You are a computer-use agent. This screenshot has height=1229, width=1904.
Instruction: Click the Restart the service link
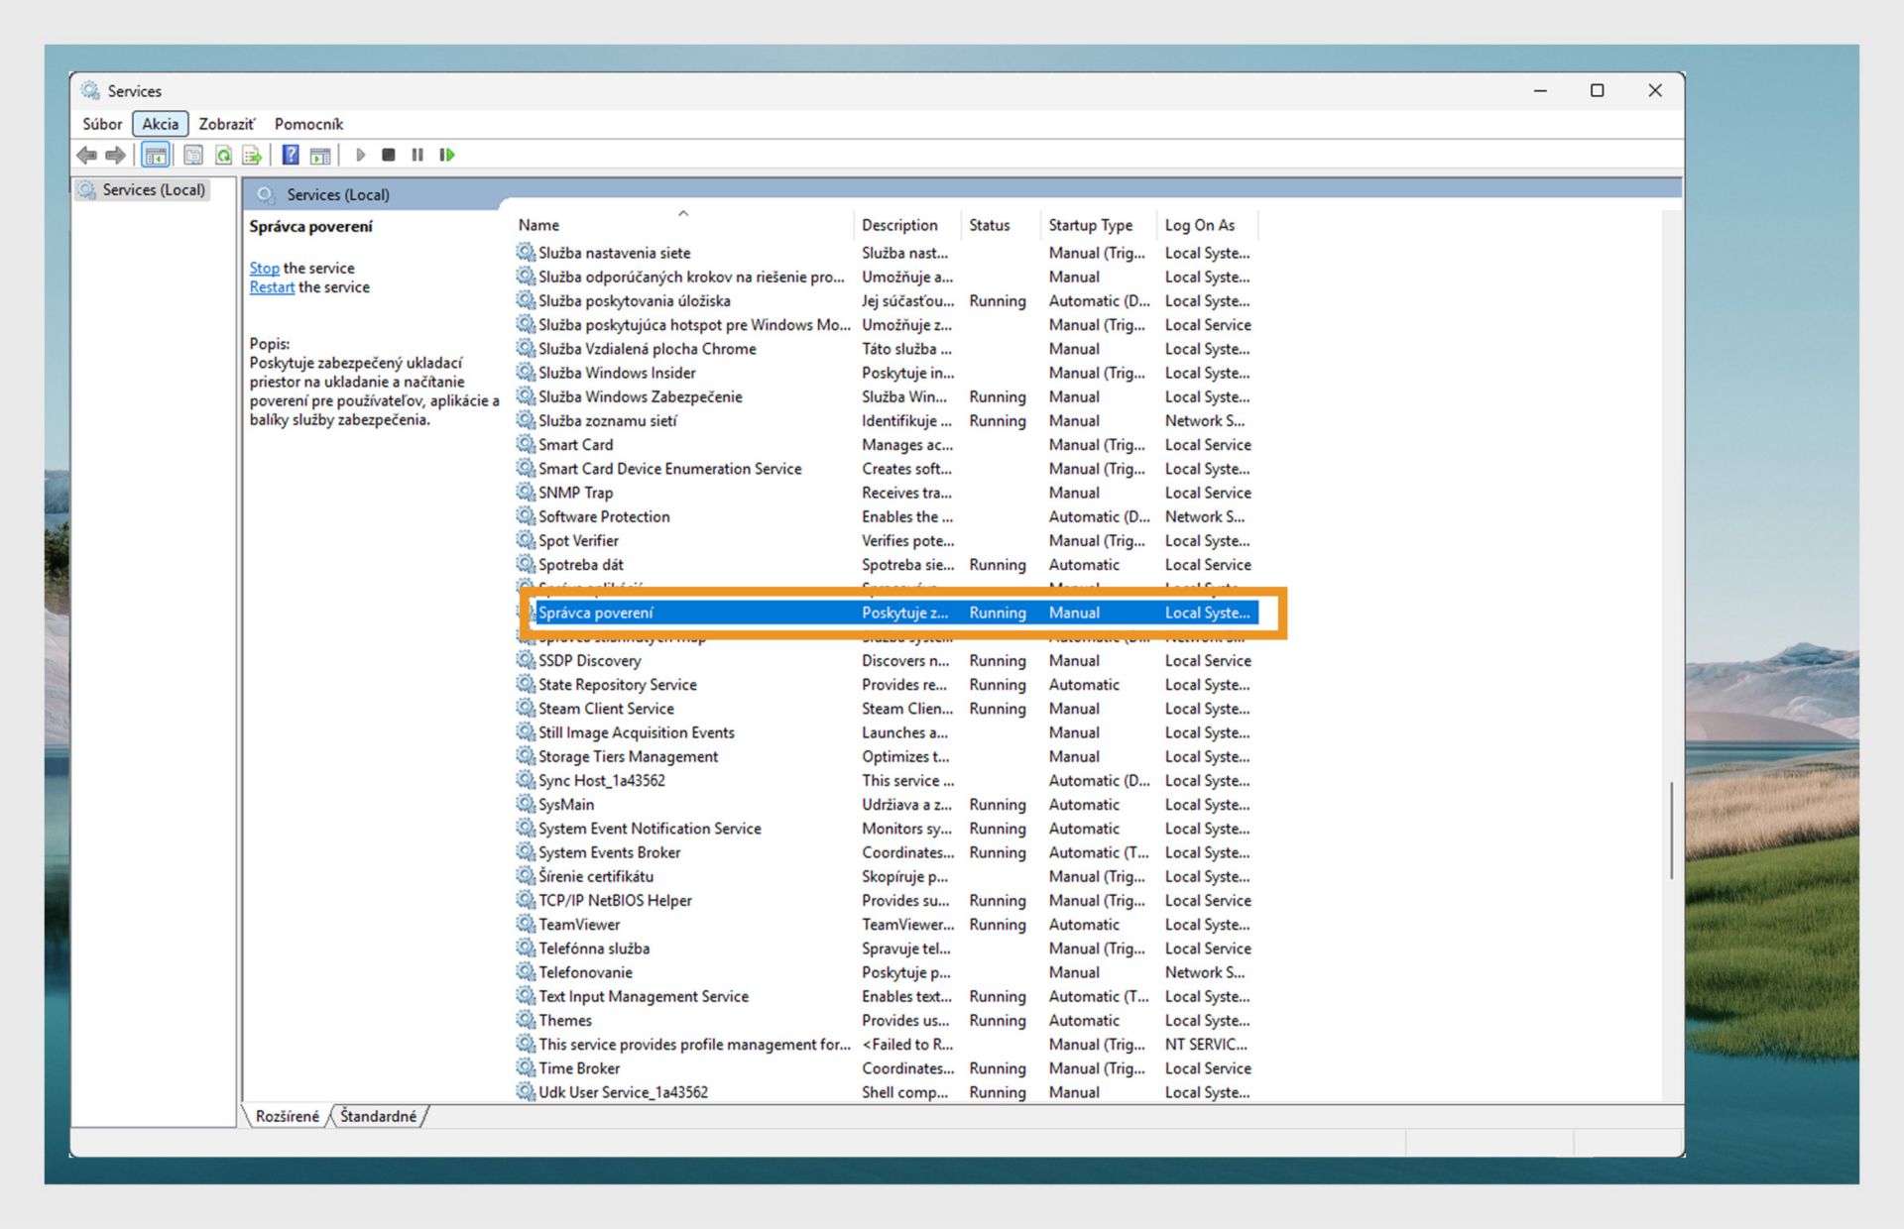pos(272,287)
